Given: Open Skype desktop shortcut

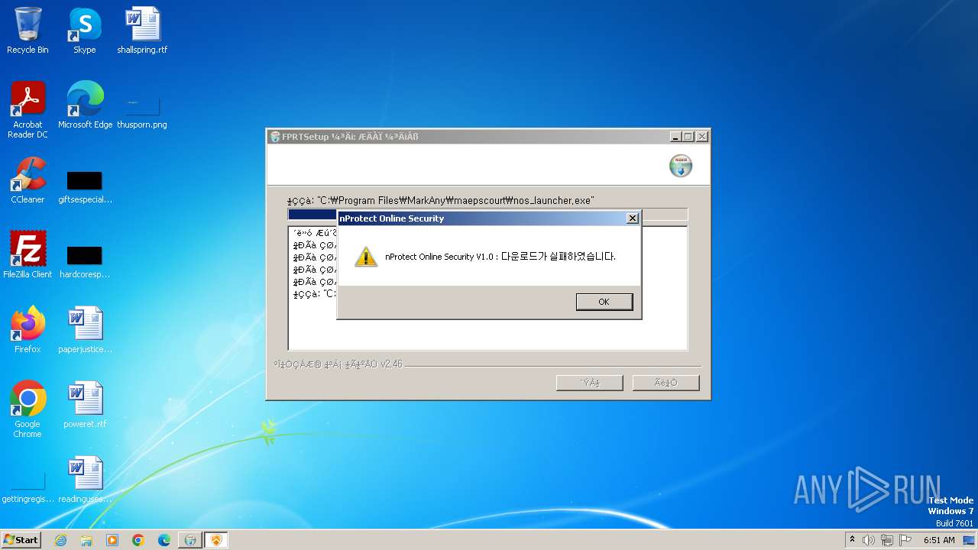Looking at the screenshot, I should pyautogui.click(x=84, y=31).
